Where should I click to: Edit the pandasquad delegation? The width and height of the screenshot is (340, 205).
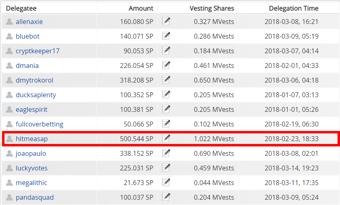[166, 197]
